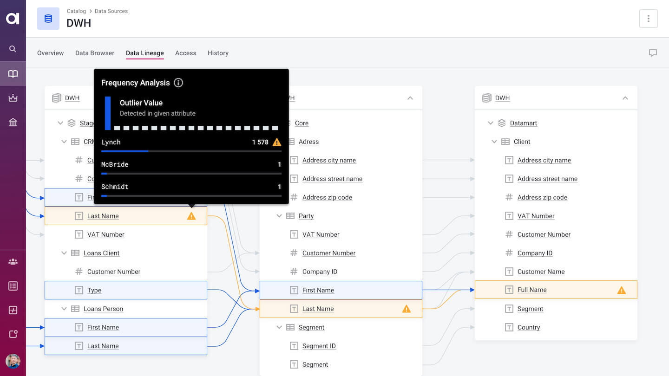This screenshot has height=376, width=669.
Task: Open the device icon near sidebar bottom
Action: tap(13, 334)
